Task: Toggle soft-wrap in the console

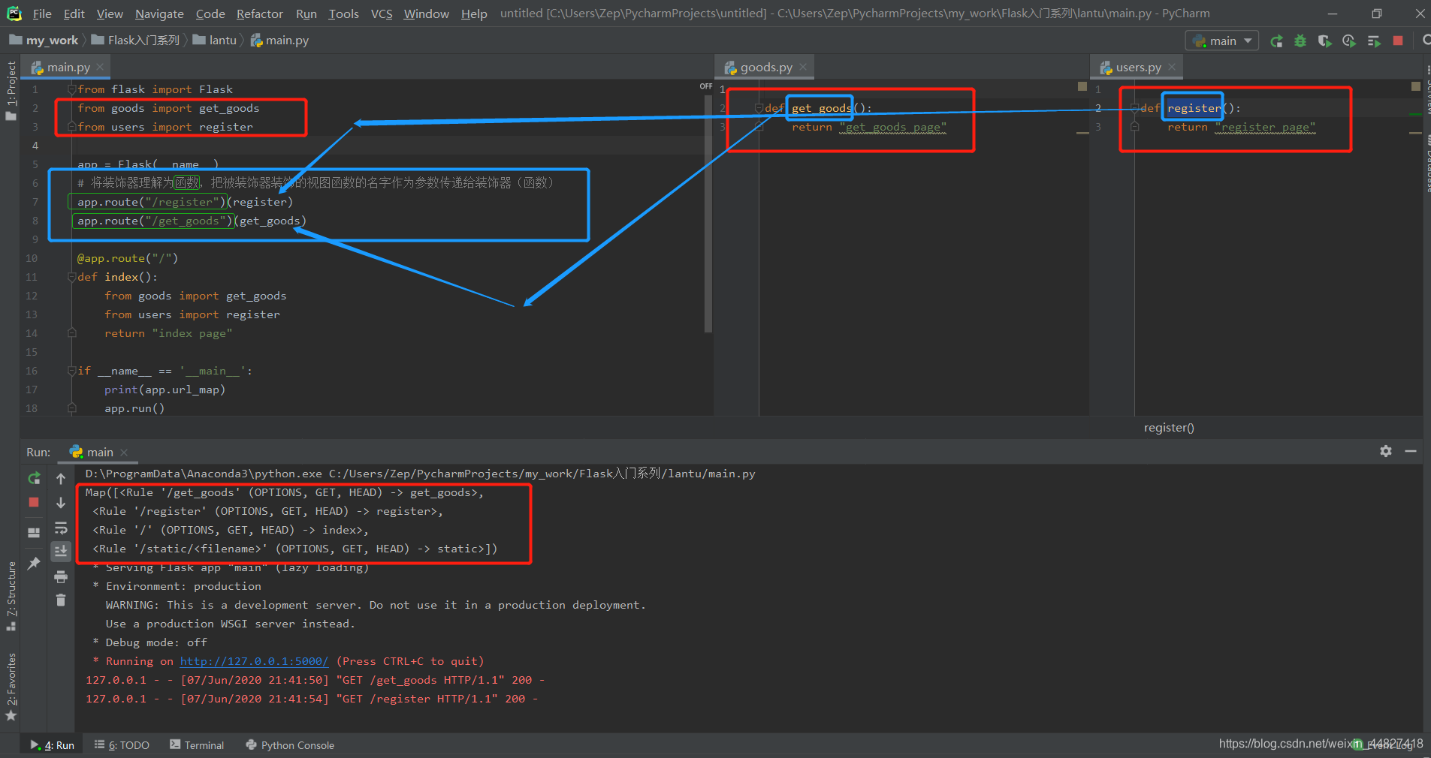Action: coord(61,528)
